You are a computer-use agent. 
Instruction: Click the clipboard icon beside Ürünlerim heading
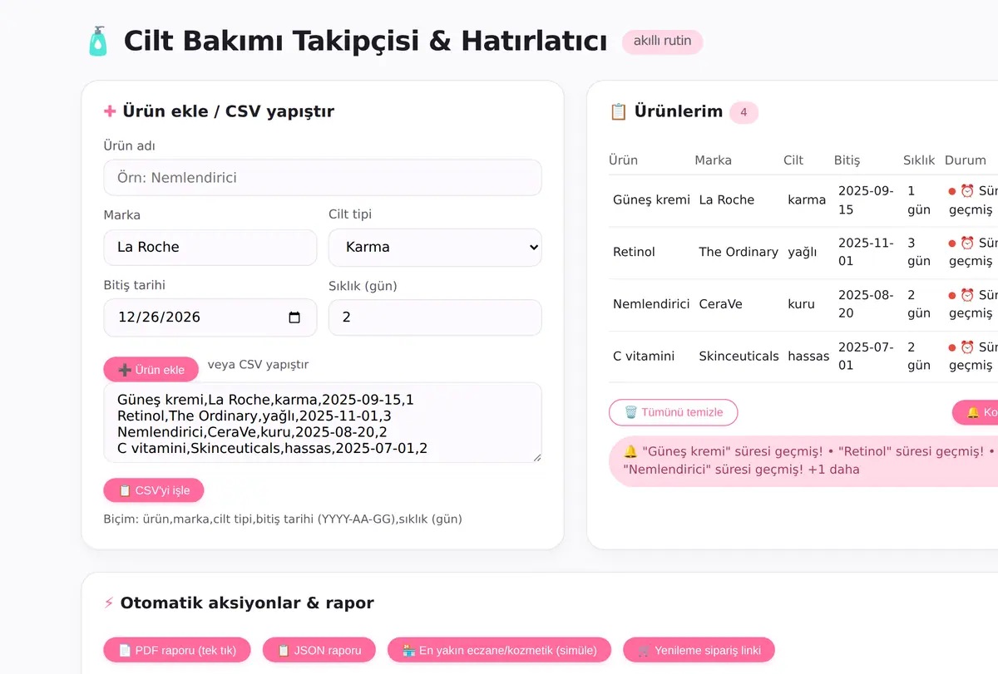pos(618,111)
